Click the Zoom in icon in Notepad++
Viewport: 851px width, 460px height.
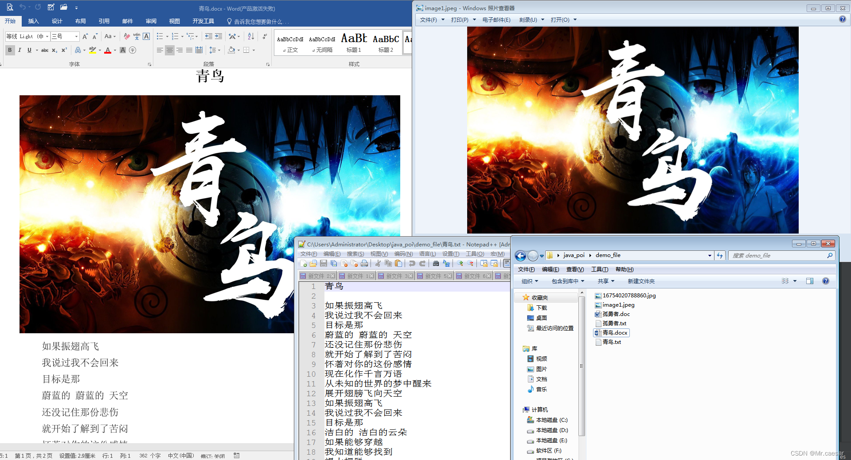tap(460, 264)
